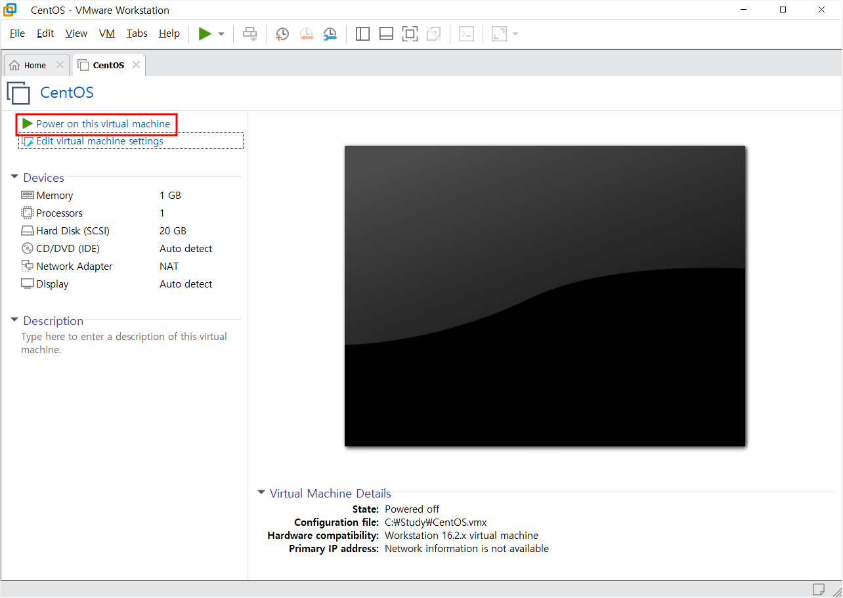The image size is (843, 598).
Task: Click Power on this virtual machine link
Action: (103, 123)
